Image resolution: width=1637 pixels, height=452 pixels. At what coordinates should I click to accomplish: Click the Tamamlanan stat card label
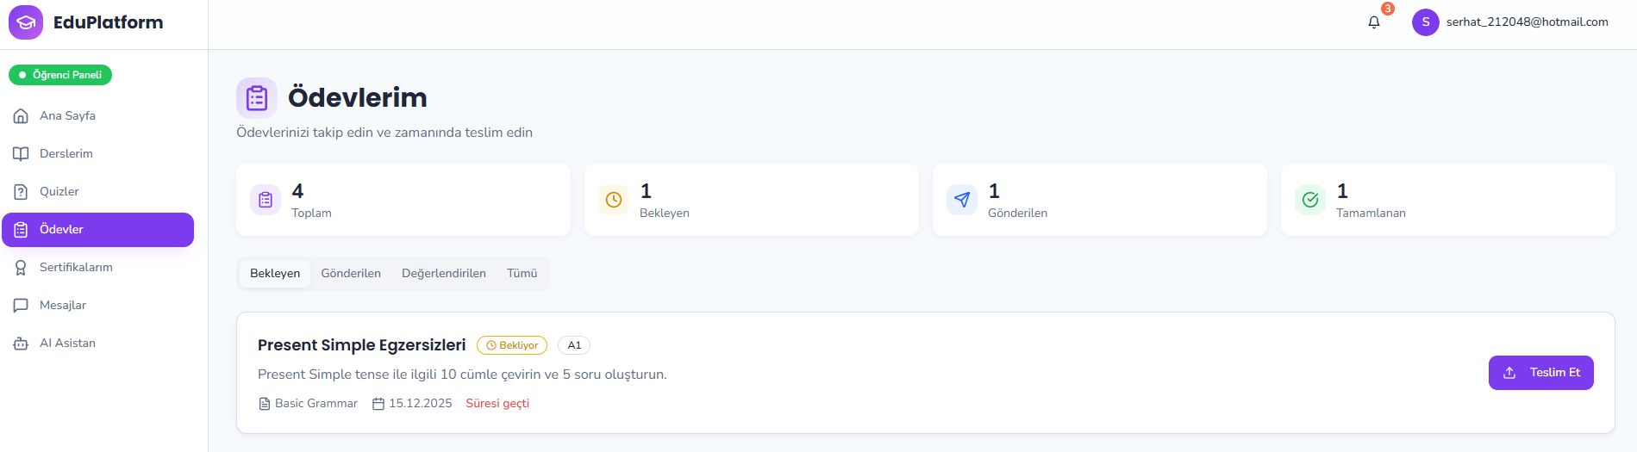[x=1371, y=214]
